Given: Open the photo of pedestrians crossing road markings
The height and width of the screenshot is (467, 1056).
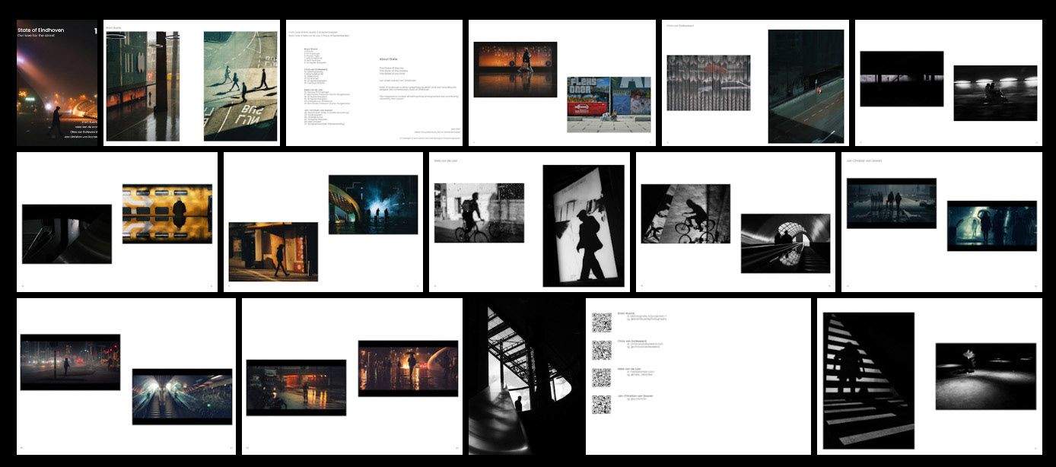Looking at the screenshot, I should click(x=240, y=86).
